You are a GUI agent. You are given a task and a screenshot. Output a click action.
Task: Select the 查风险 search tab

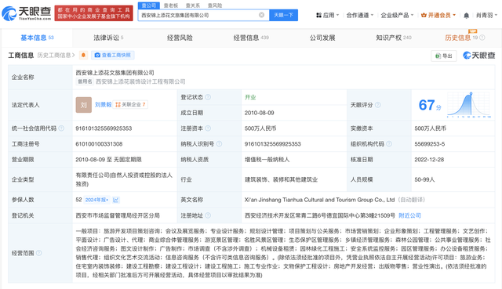pos(215,5)
